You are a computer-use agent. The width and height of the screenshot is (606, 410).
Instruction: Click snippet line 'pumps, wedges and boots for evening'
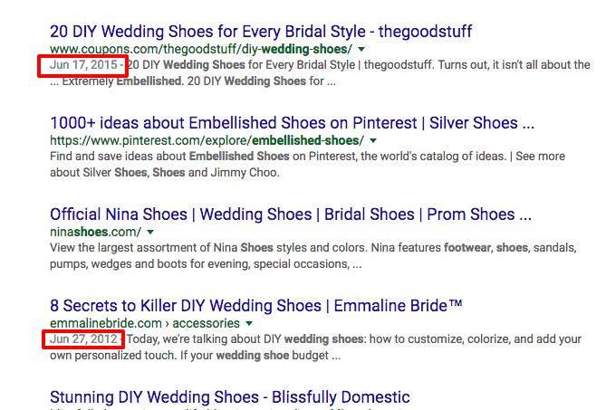(x=206, y=264)
